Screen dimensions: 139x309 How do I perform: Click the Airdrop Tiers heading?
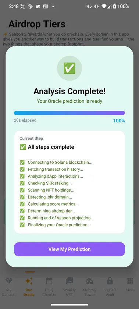37,24
